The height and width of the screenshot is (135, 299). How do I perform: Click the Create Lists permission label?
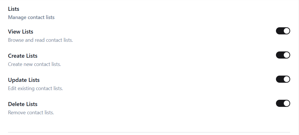23,56
